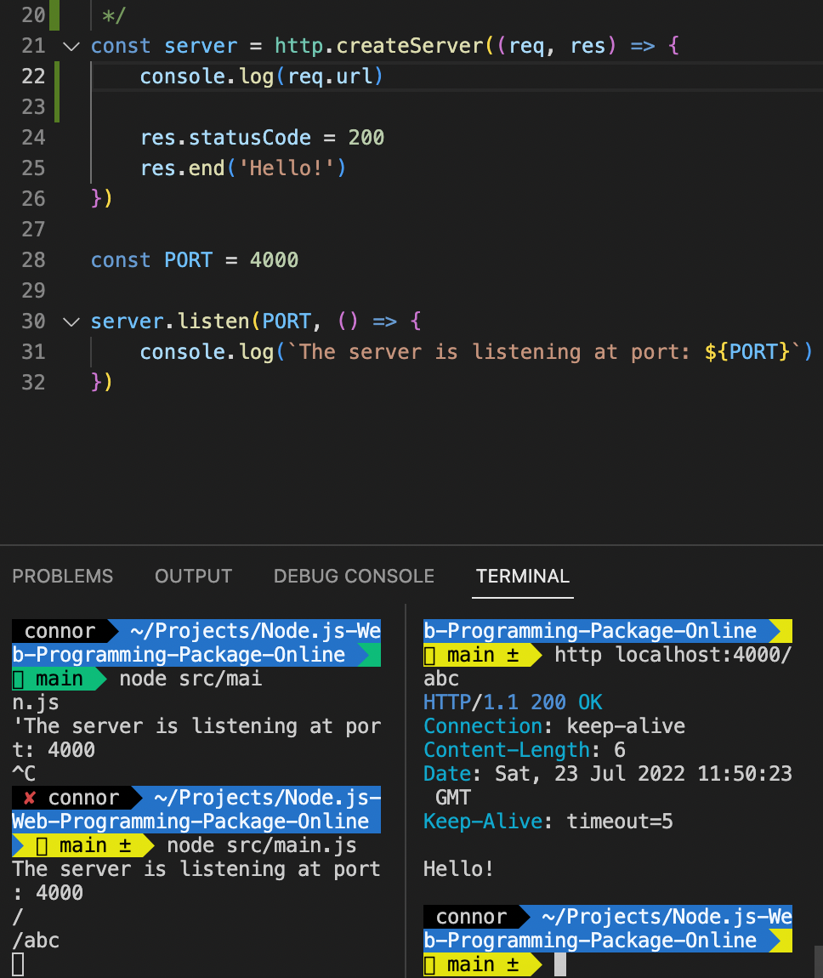Focus the left terminal's hollow cursor below '/abc'
Viewport: 823px width, 978px height.
click(18, 964)
